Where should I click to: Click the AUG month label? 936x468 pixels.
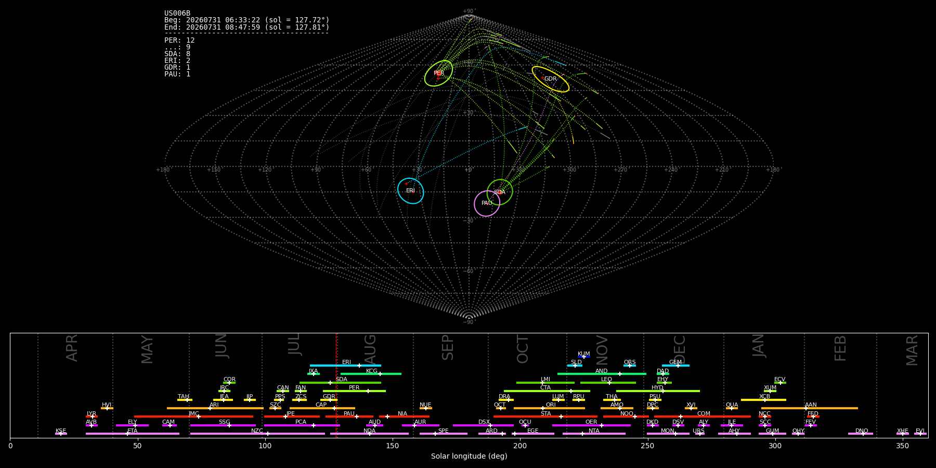tap(370, 347)
